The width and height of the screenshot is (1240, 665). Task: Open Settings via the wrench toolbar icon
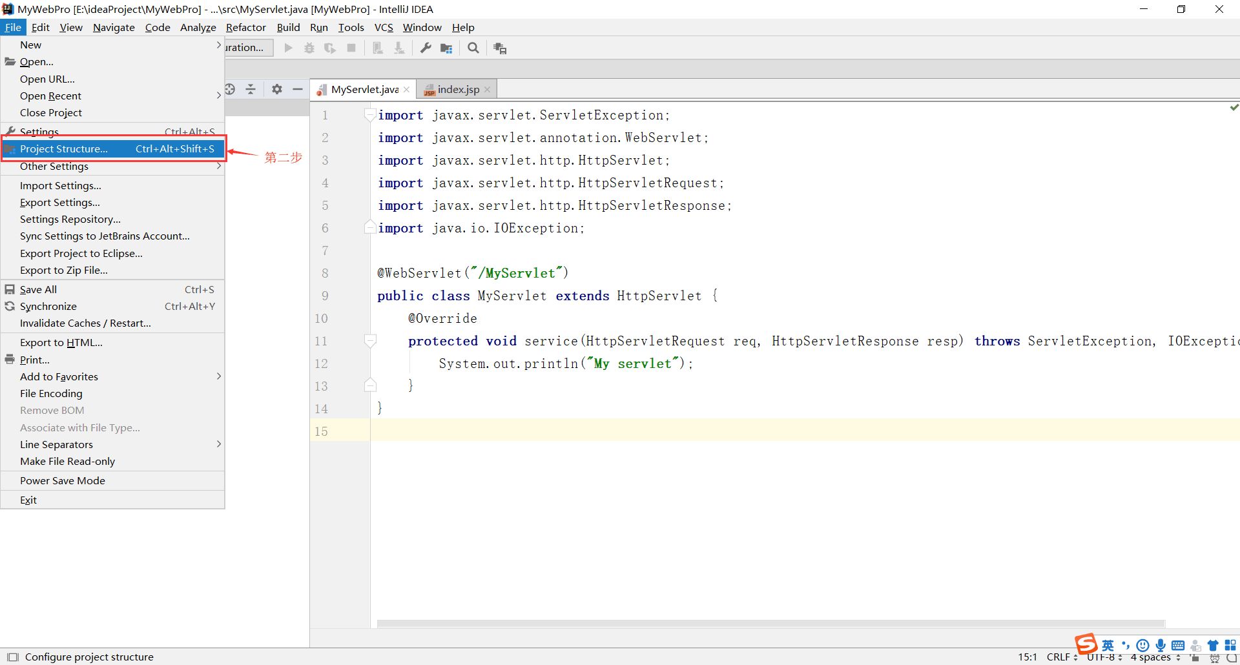click(426, 48)
